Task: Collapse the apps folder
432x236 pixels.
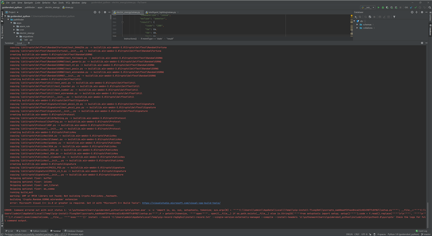Action: click(x=11, y=23)
